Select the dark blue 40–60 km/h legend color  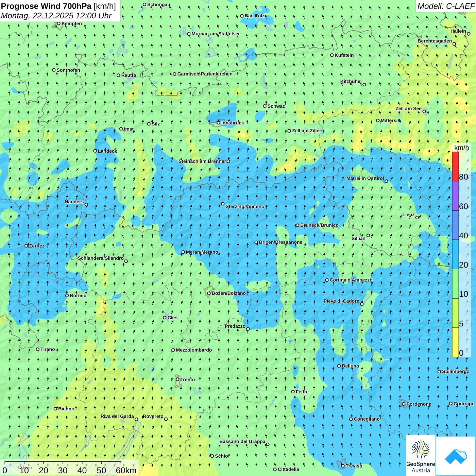(455, 225)
